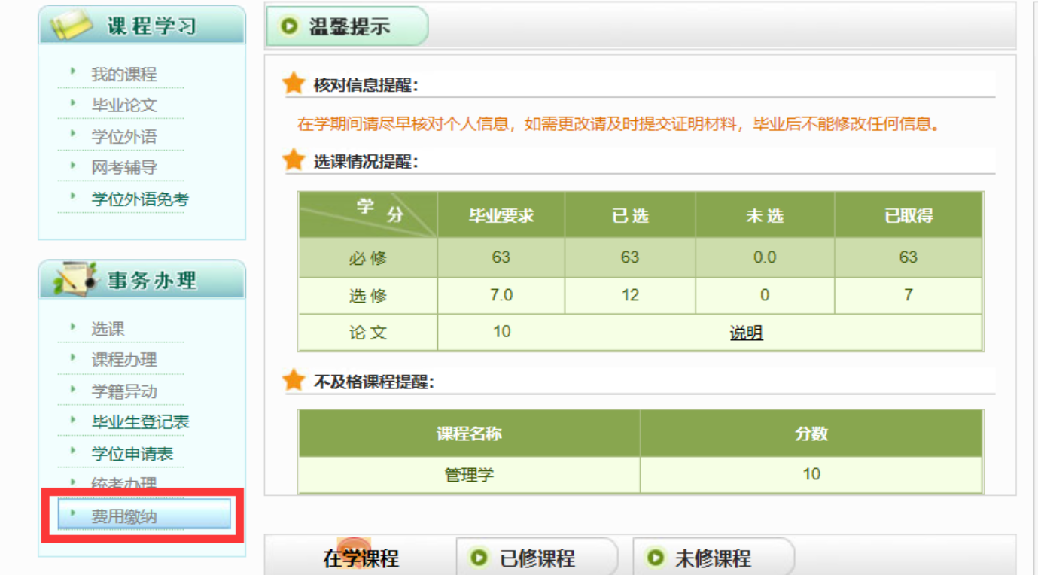Open 网考辅导 from the sidebar
The image size is (1038, 575).
click(x=123, y=168)
